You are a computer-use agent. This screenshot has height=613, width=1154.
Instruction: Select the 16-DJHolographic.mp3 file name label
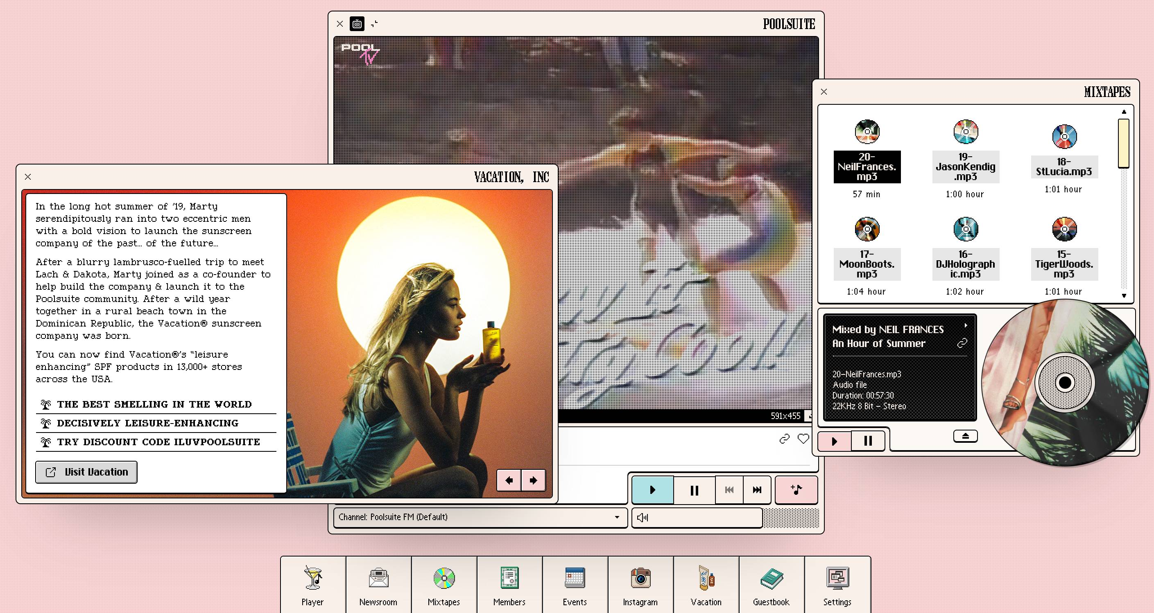click(x=965, y=264)
